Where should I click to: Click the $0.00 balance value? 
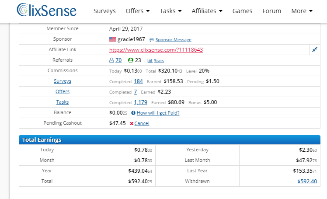click(x=118, y=113)
